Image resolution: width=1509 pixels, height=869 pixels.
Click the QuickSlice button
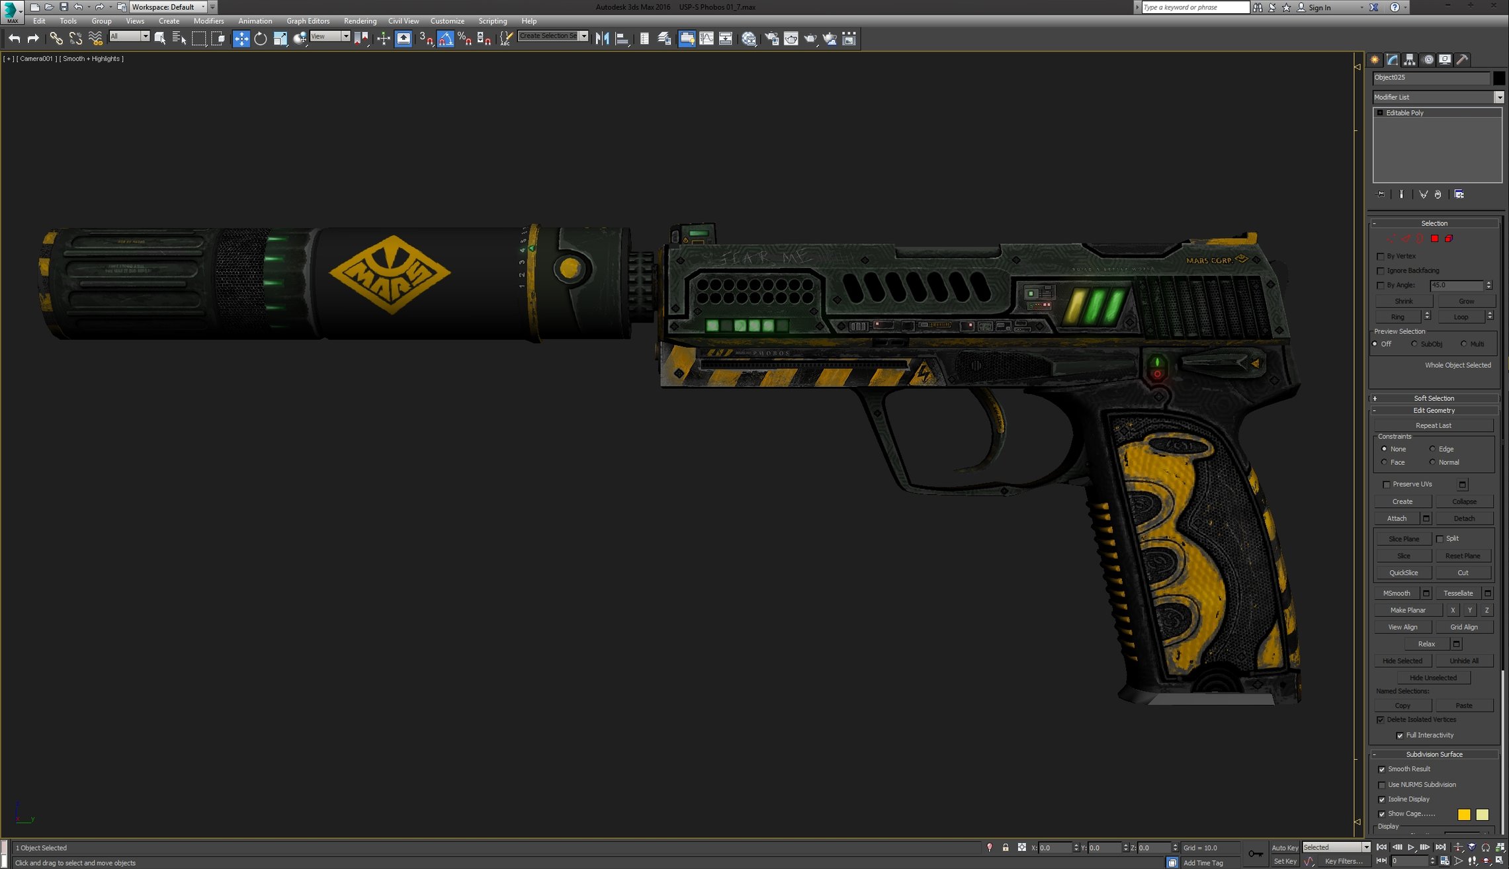[x=1403, y=573]
